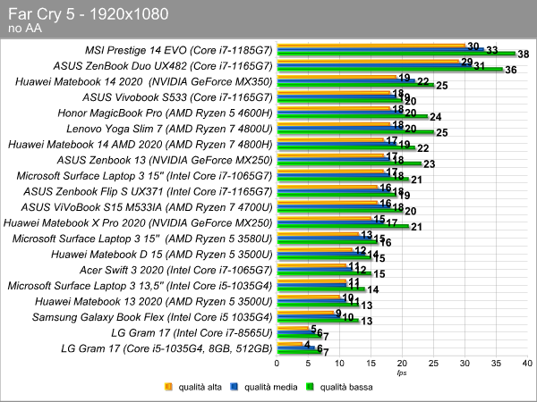
Task: Click the value 4 beside LG Gram 17 i5-1035G4
Action: point(307,344)
